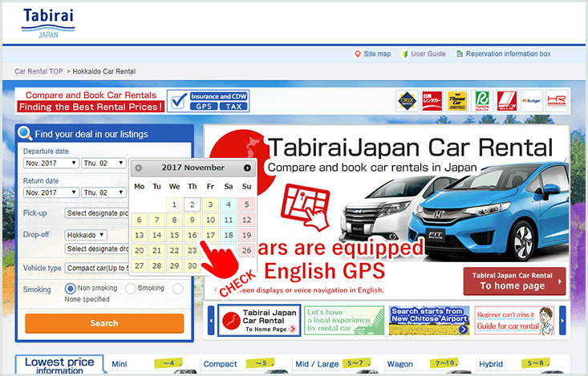
Task: Click the map pin icon beside Site map
Action: click(x=358, y=54)
